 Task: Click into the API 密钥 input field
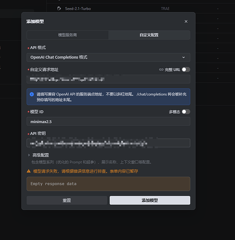click(108, 143)
